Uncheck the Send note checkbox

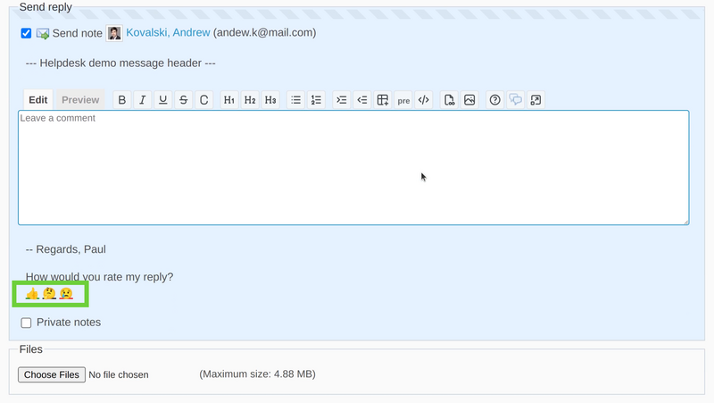[26, 33]
